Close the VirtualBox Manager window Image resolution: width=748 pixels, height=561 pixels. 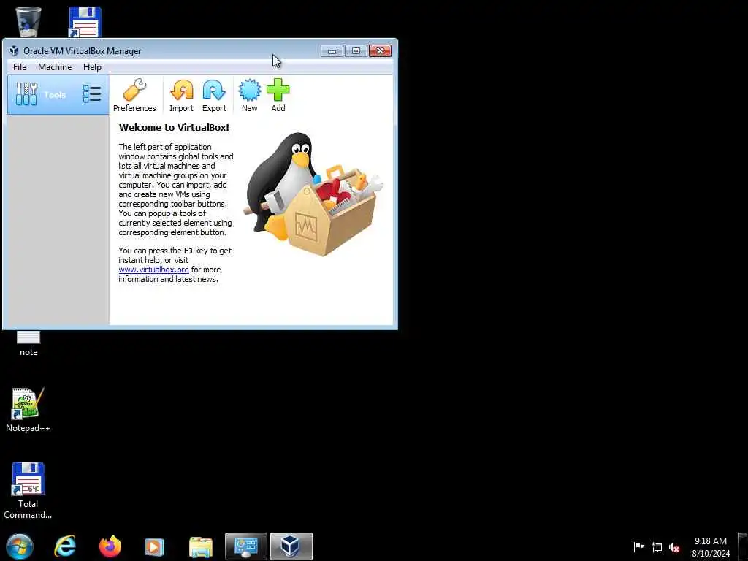(x=380, y=50)
